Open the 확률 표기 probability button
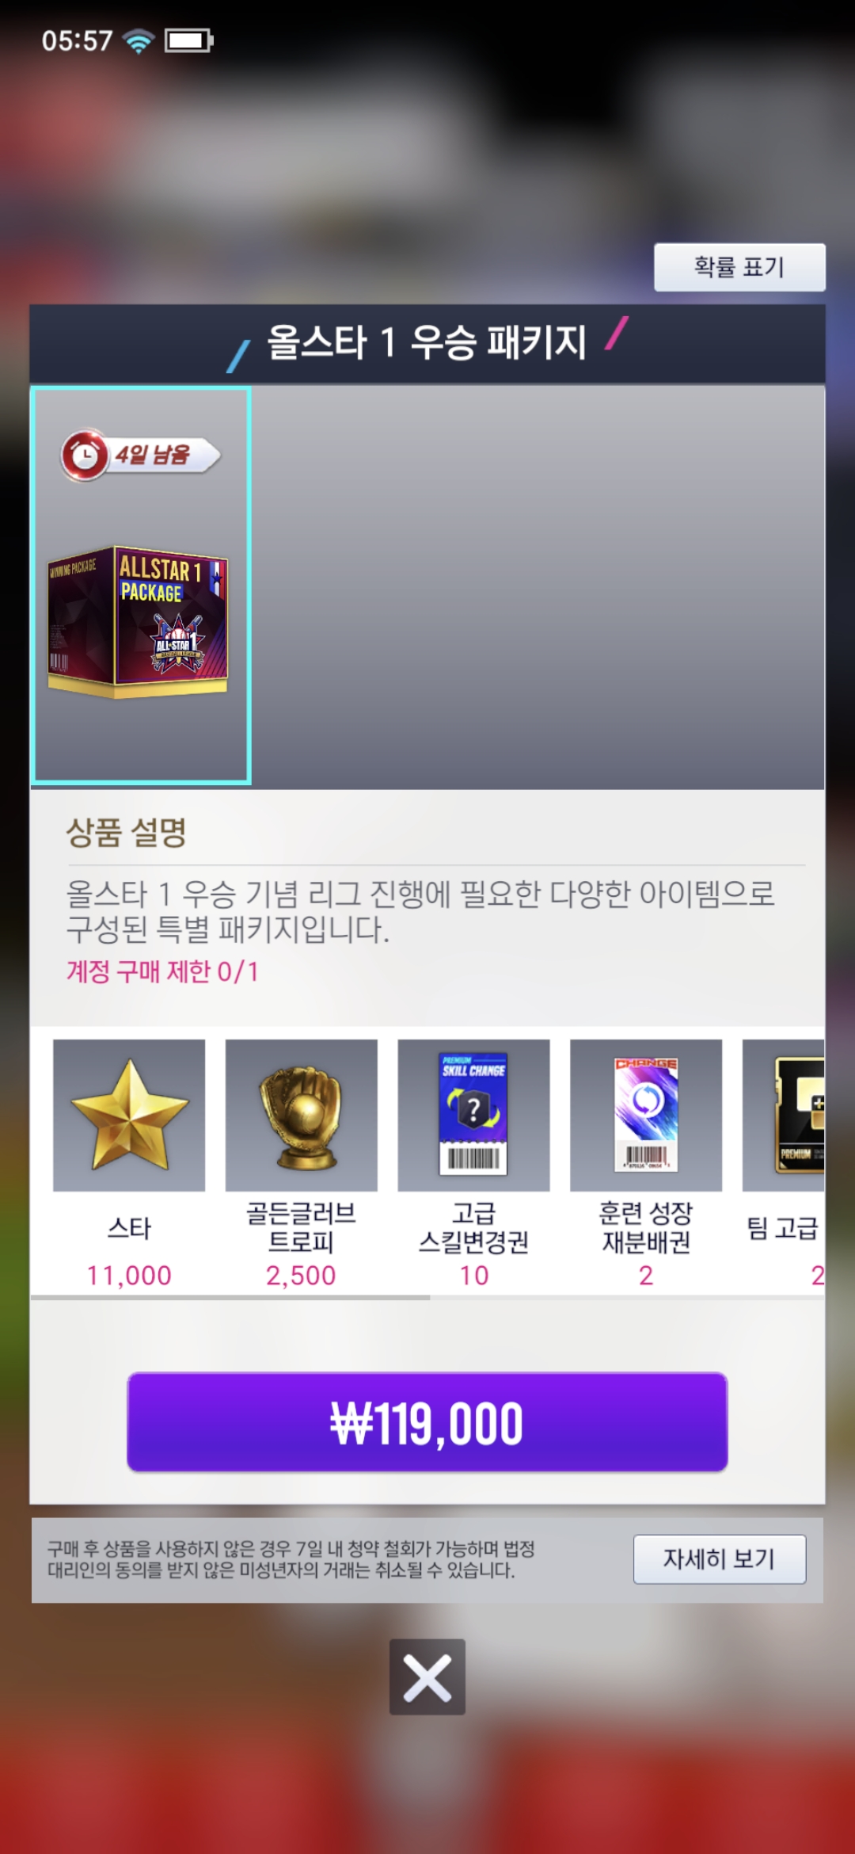855x1854 pixels. [739, 267]
